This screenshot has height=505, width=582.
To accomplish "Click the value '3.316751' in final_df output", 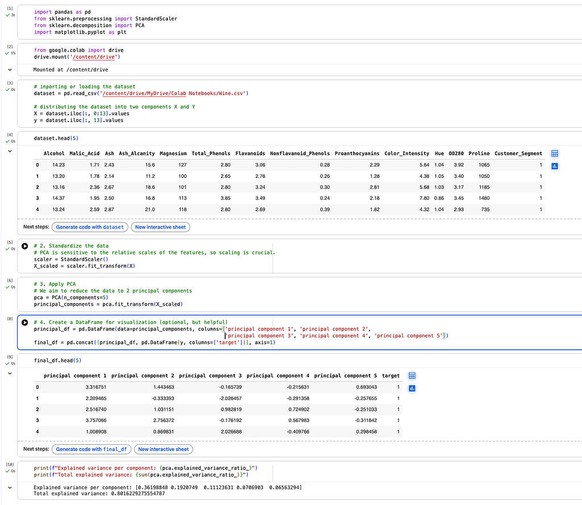I will coord(95,387).
